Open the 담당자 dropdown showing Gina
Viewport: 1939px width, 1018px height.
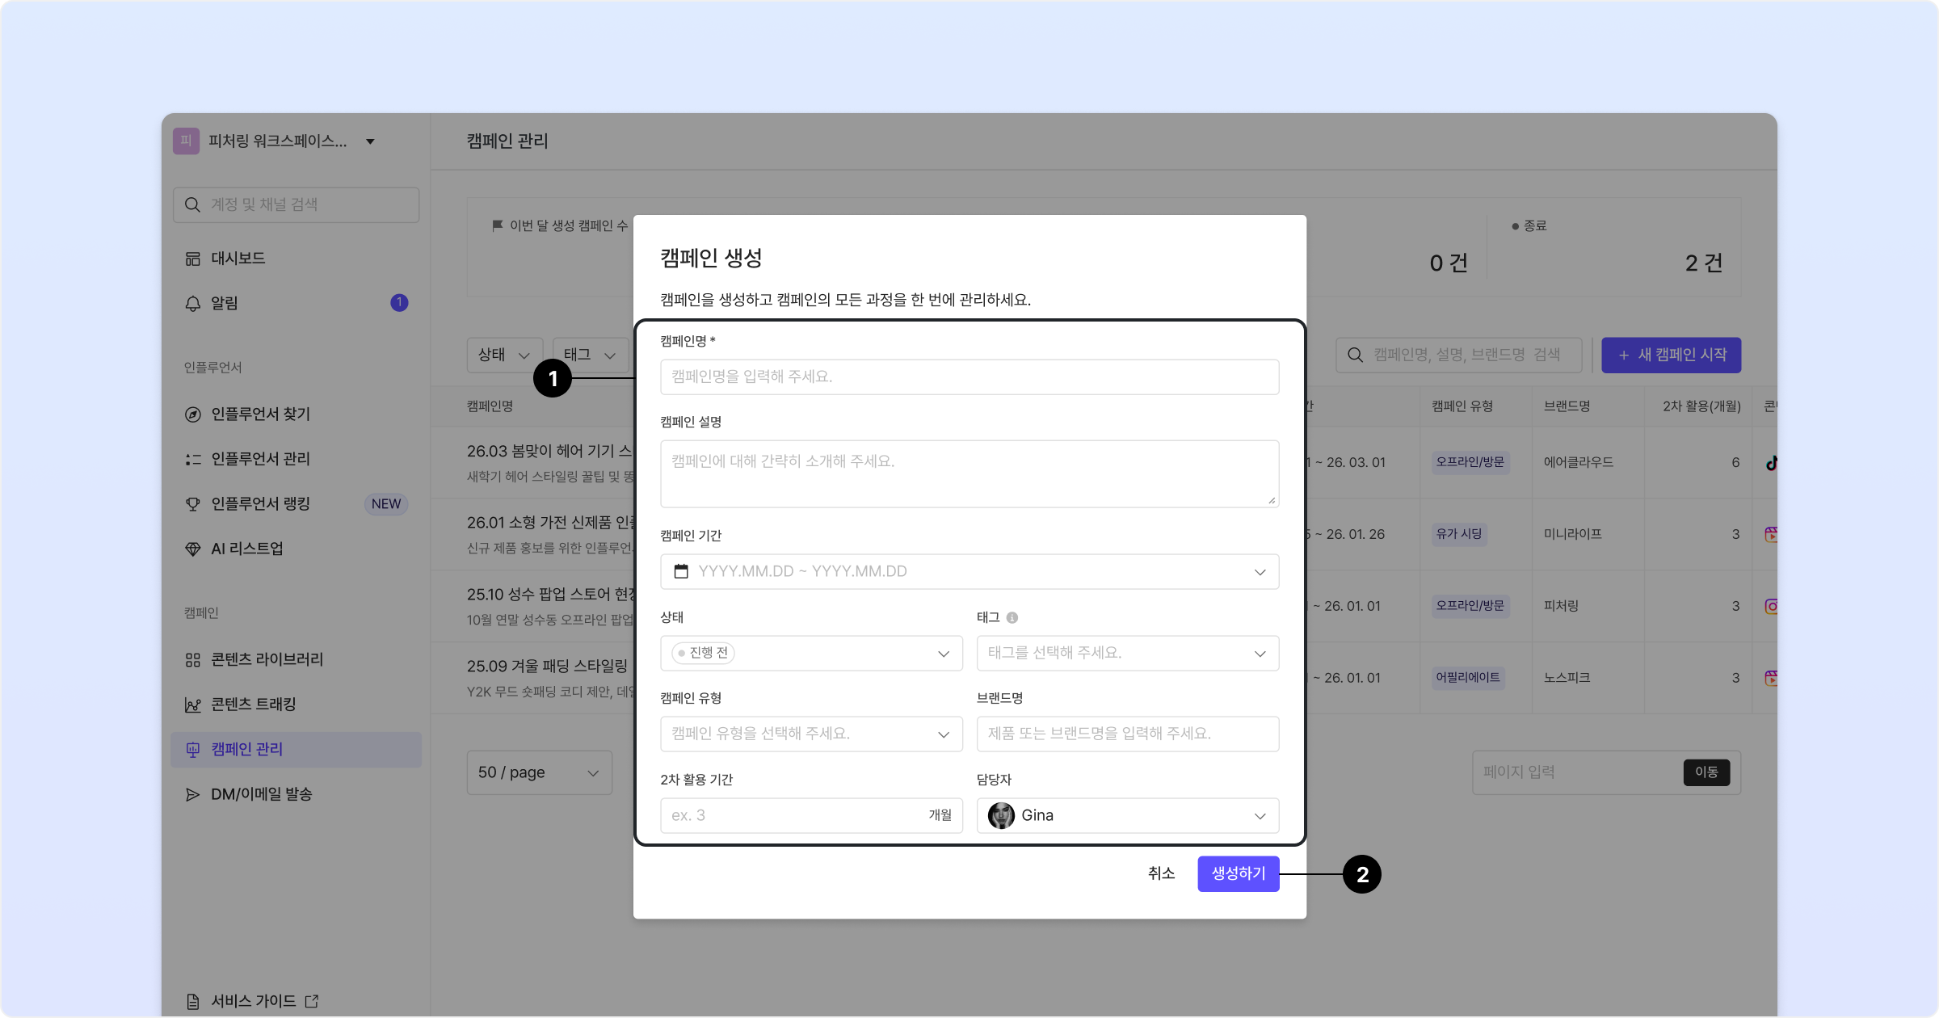point(1127,815)
